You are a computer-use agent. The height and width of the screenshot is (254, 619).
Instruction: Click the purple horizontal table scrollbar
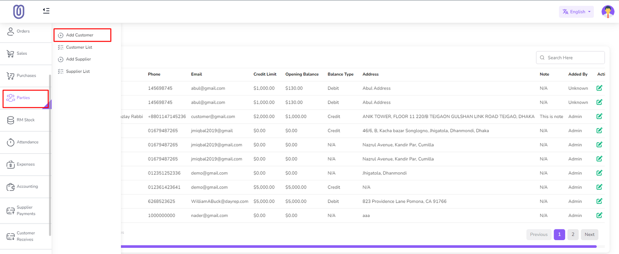click(x=358, y=246)
